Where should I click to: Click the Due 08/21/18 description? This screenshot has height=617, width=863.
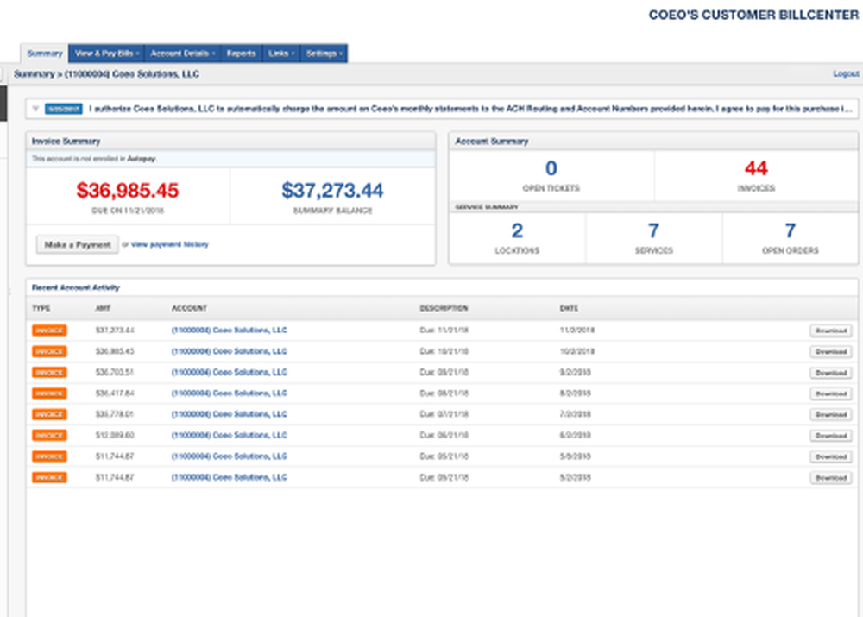pyautogui.click(x=444, y=393)
